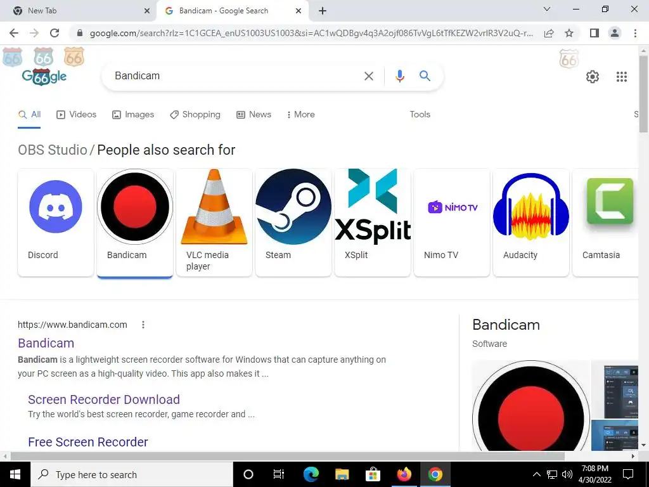The width and height of the screenshot is (649, 487).
Task: Open File Explorer from the taskbar
Action: [342, 474]
